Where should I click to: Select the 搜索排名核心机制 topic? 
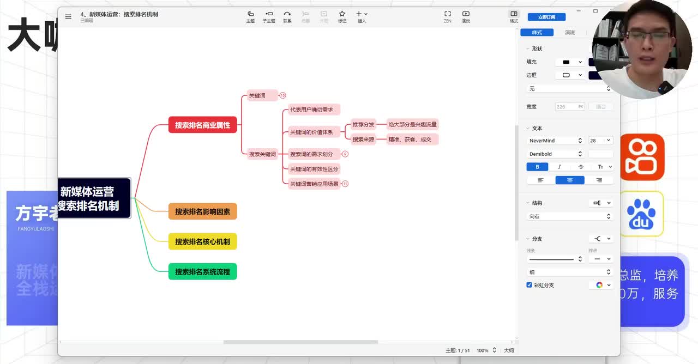click(202, 241)
